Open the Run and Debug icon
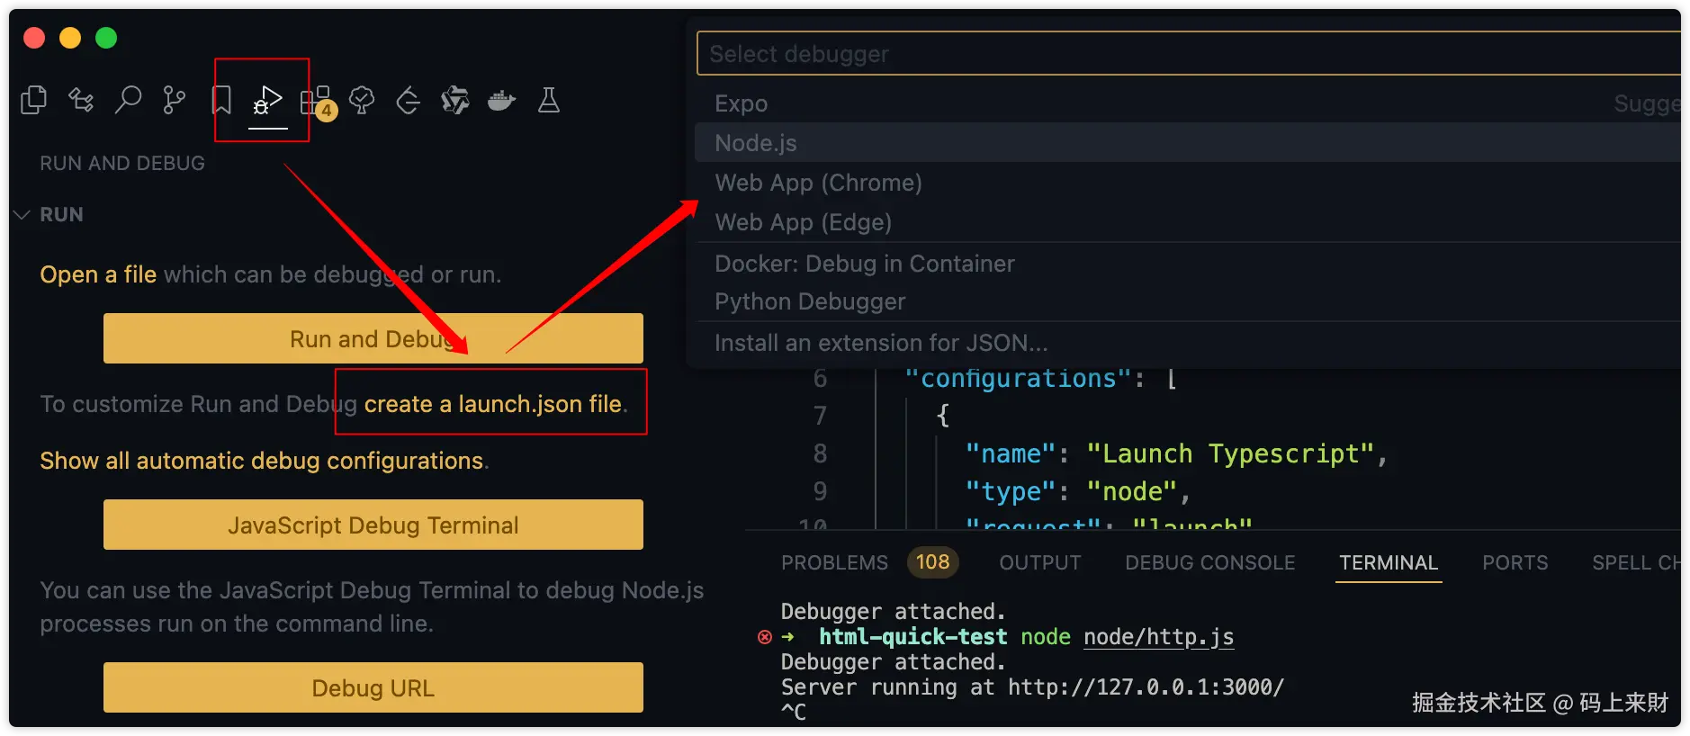This screenshot has width=1690, height=736. (267, 100)
